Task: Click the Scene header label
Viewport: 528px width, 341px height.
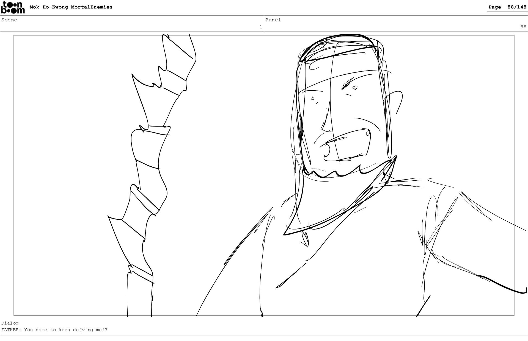Action: point(9,20)
